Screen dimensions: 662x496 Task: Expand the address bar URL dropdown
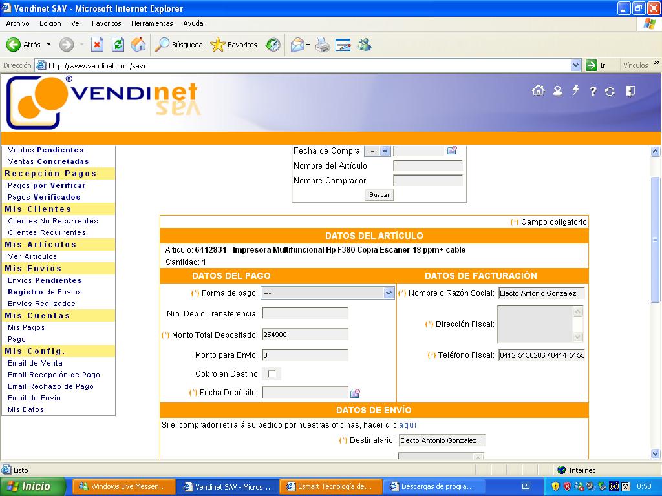tap(575, 65)
